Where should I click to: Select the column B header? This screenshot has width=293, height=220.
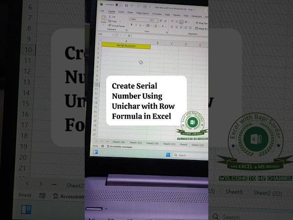click(157, 43)
